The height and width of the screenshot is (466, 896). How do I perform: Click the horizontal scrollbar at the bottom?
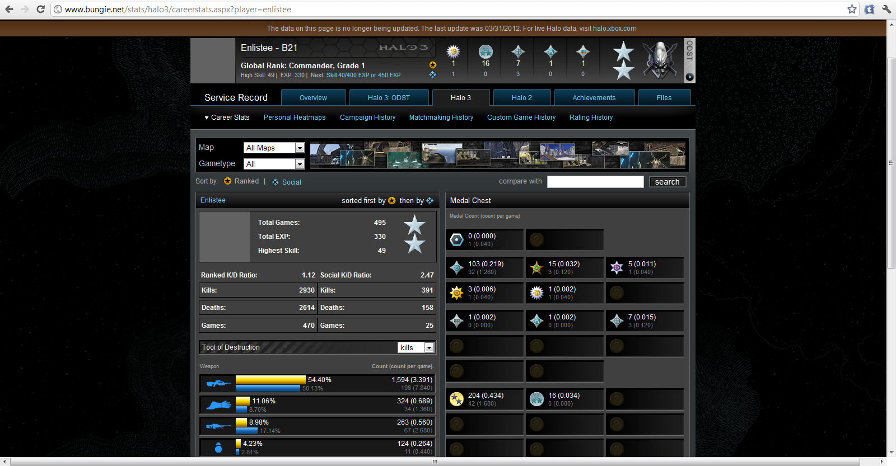click(x=435, y=462)
